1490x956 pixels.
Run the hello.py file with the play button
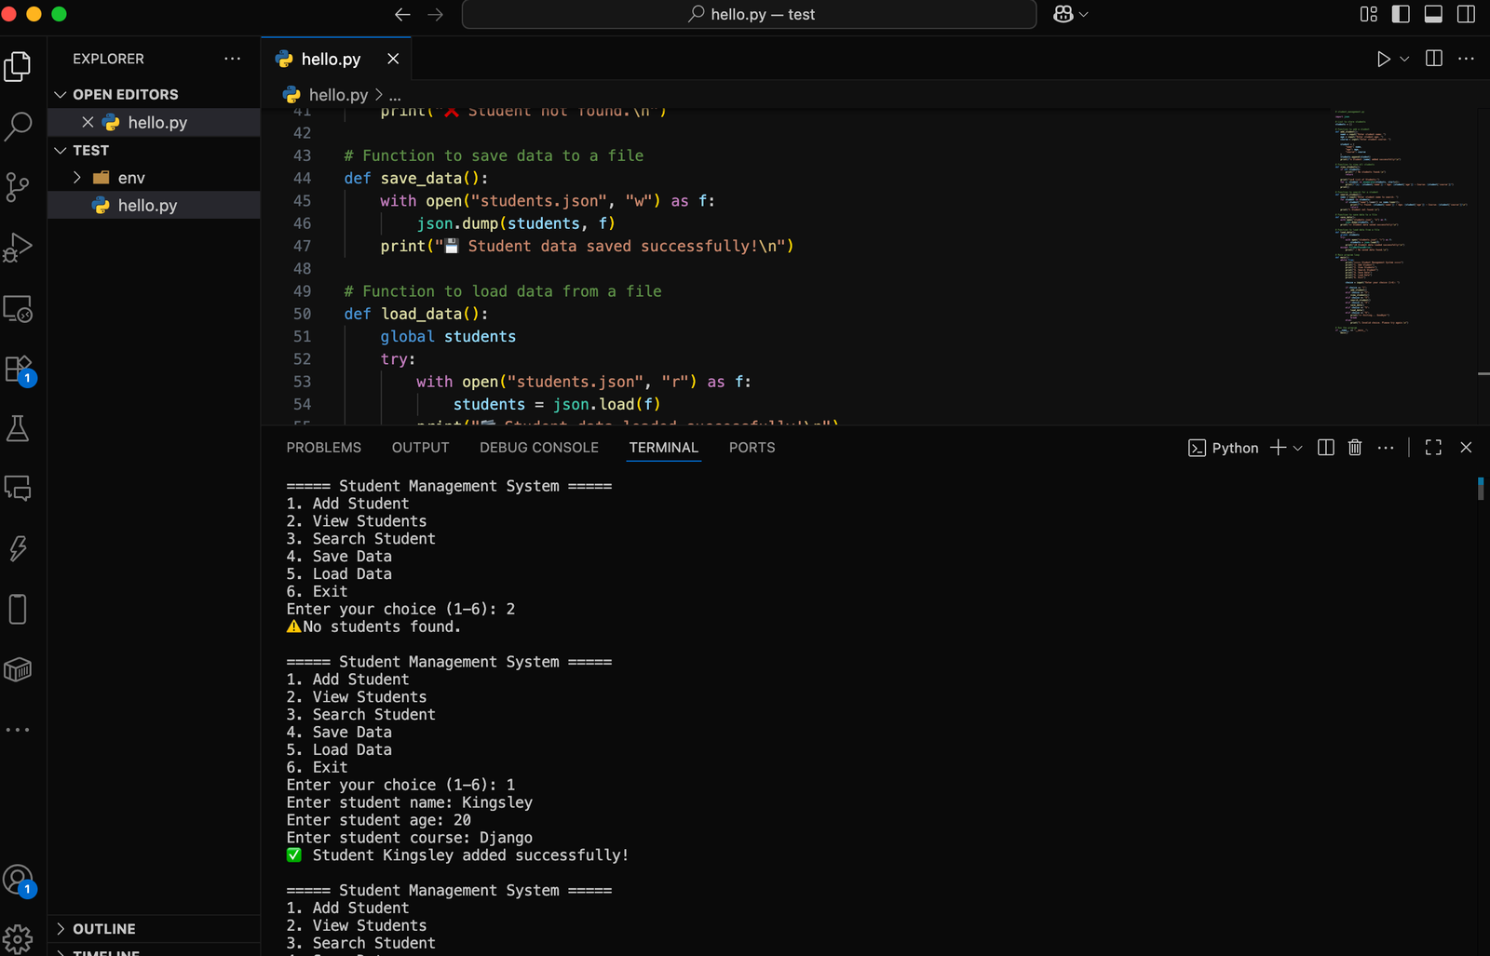(x=1382, y=59)
